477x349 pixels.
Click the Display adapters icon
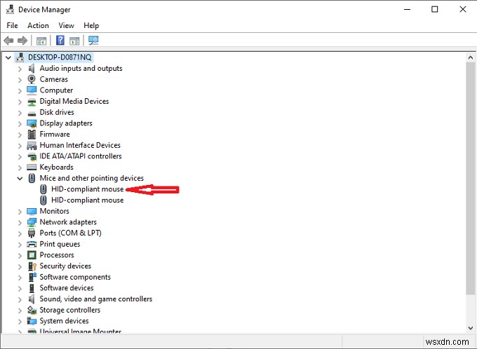32,123
